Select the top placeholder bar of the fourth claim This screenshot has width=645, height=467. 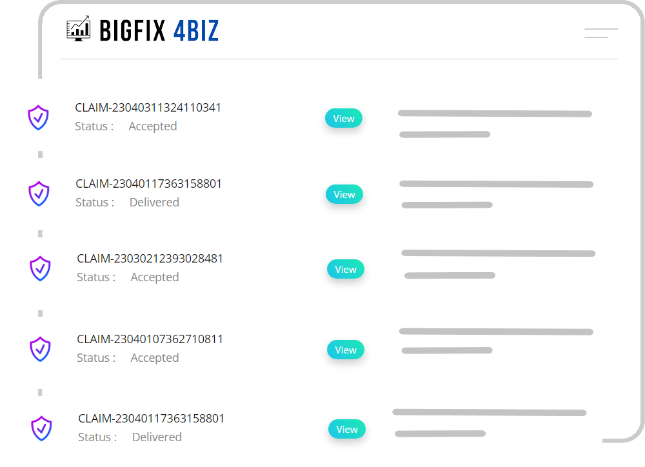[x=497, y=332]
